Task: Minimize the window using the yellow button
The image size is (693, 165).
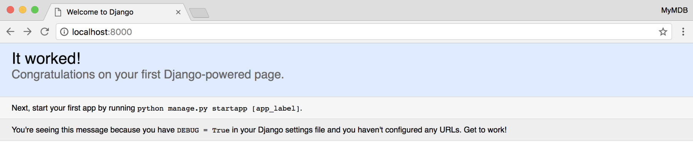Action: 23,10
